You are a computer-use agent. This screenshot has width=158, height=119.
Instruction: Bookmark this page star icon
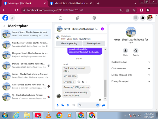pos(134,10)
